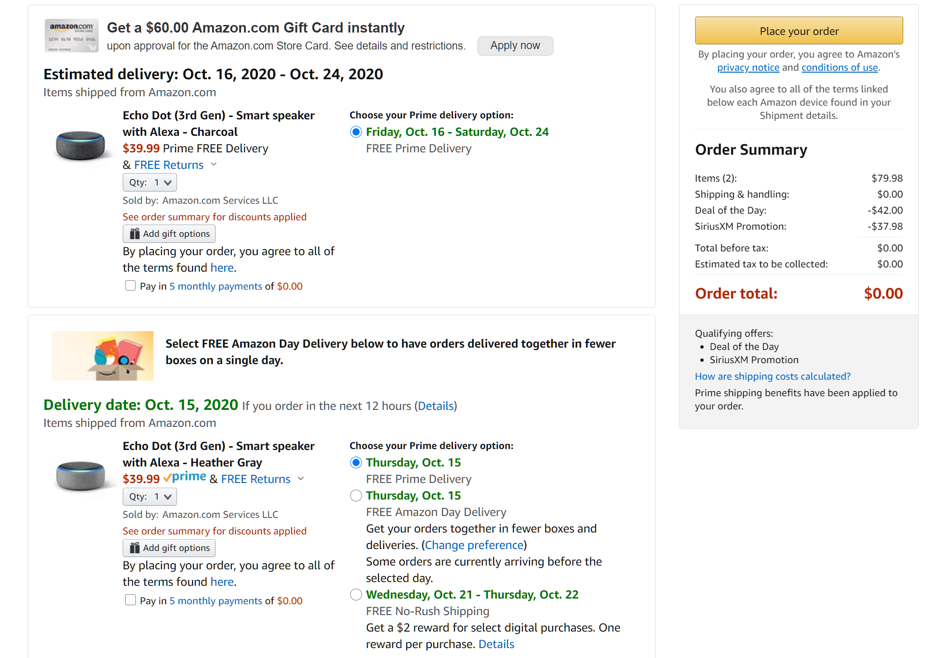Open How are shipping costs calculated link
Screen dimensions: 949x658
[773, 376]
